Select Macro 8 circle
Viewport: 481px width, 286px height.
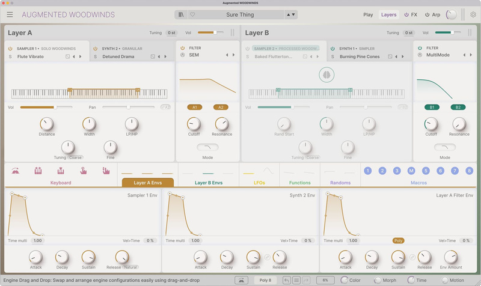[469, 171]
